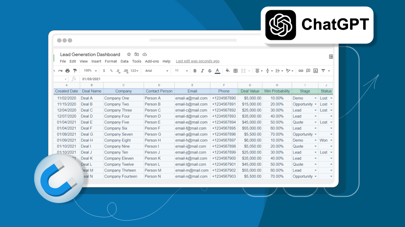
Task: Select the 'Win Probability' header cell
Action: coord(277,91)
